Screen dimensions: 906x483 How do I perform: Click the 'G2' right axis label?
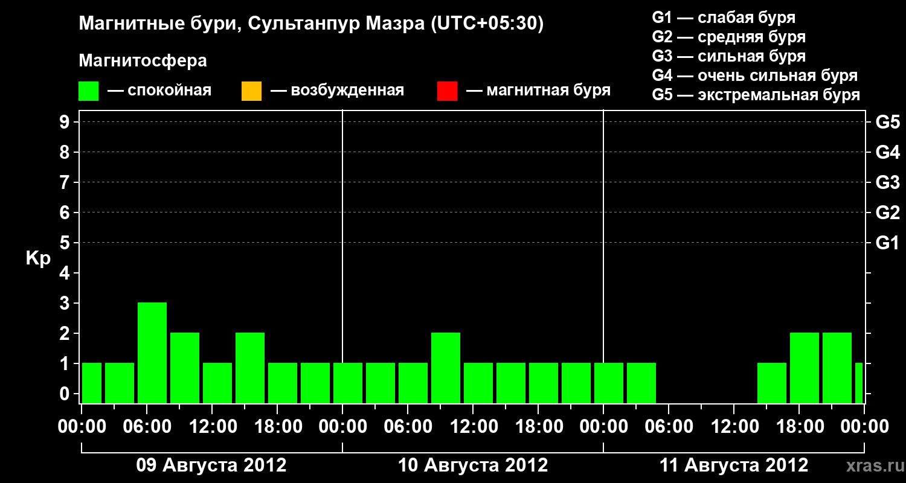[888, 213]
